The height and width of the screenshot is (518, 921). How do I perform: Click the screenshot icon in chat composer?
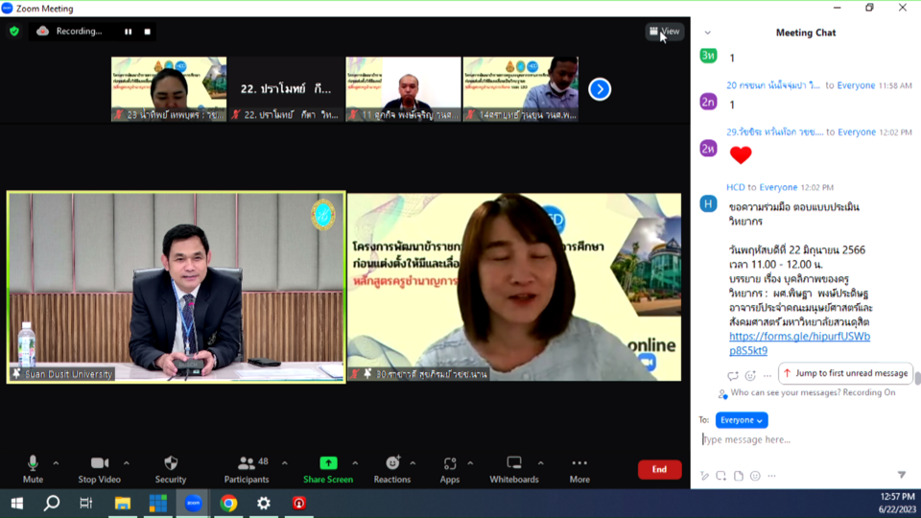tap(720, 476)
